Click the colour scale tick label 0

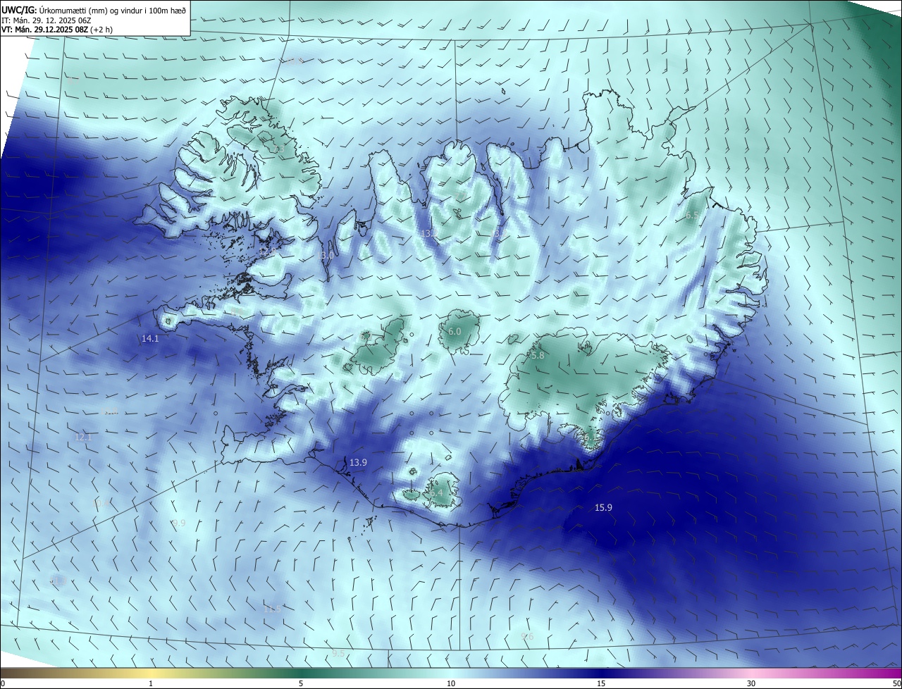click(x=2, y=683)
